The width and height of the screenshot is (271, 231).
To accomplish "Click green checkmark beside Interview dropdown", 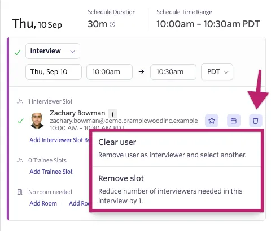I will (18, 52).
